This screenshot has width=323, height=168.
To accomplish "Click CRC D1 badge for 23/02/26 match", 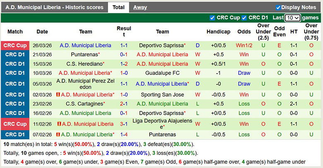I will (15, 104).
